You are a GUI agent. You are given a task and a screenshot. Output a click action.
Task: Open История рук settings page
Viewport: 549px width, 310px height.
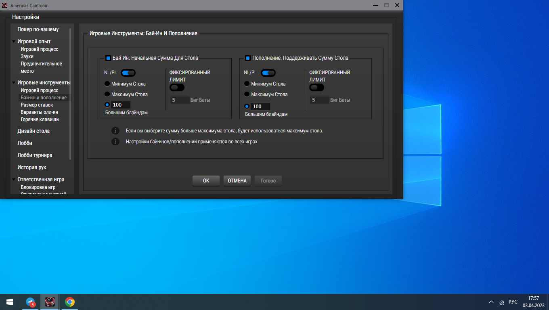click(x=31, y=167)
